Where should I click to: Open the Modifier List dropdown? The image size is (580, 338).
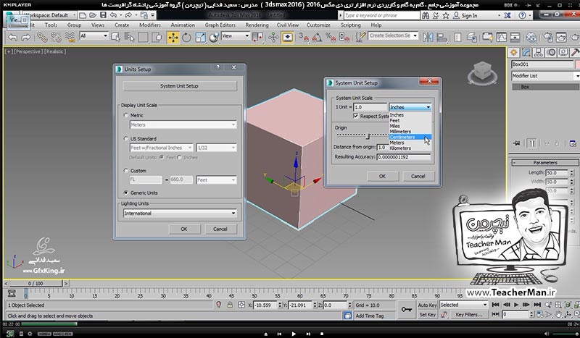pyautogui.click(x=545, y=76)
